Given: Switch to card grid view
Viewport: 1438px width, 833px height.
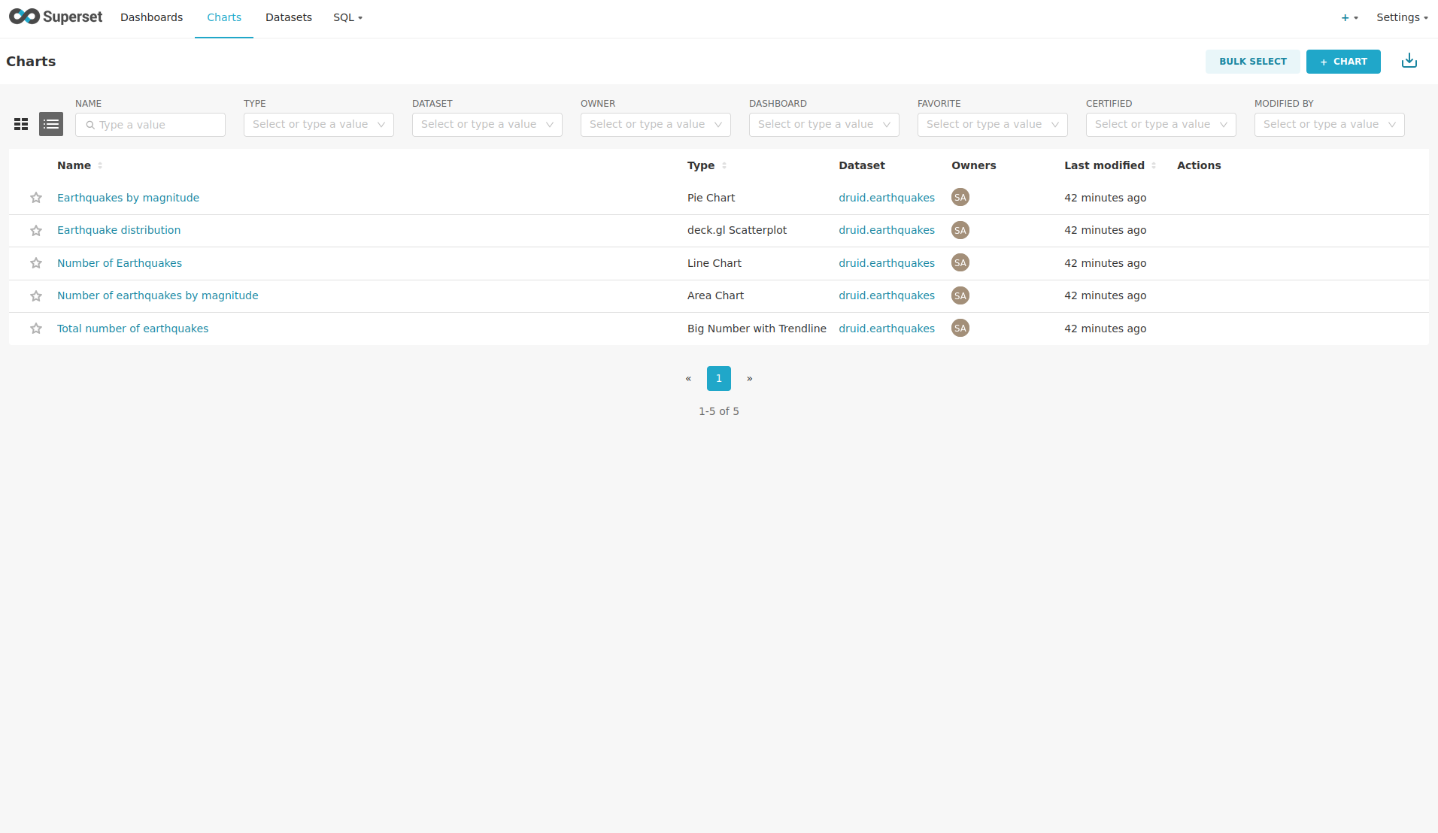Looking at the screenshot, I should [x=21, y=125].
